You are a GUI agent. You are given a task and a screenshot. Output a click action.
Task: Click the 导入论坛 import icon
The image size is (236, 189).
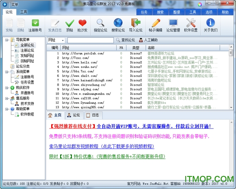click(136, 25)
